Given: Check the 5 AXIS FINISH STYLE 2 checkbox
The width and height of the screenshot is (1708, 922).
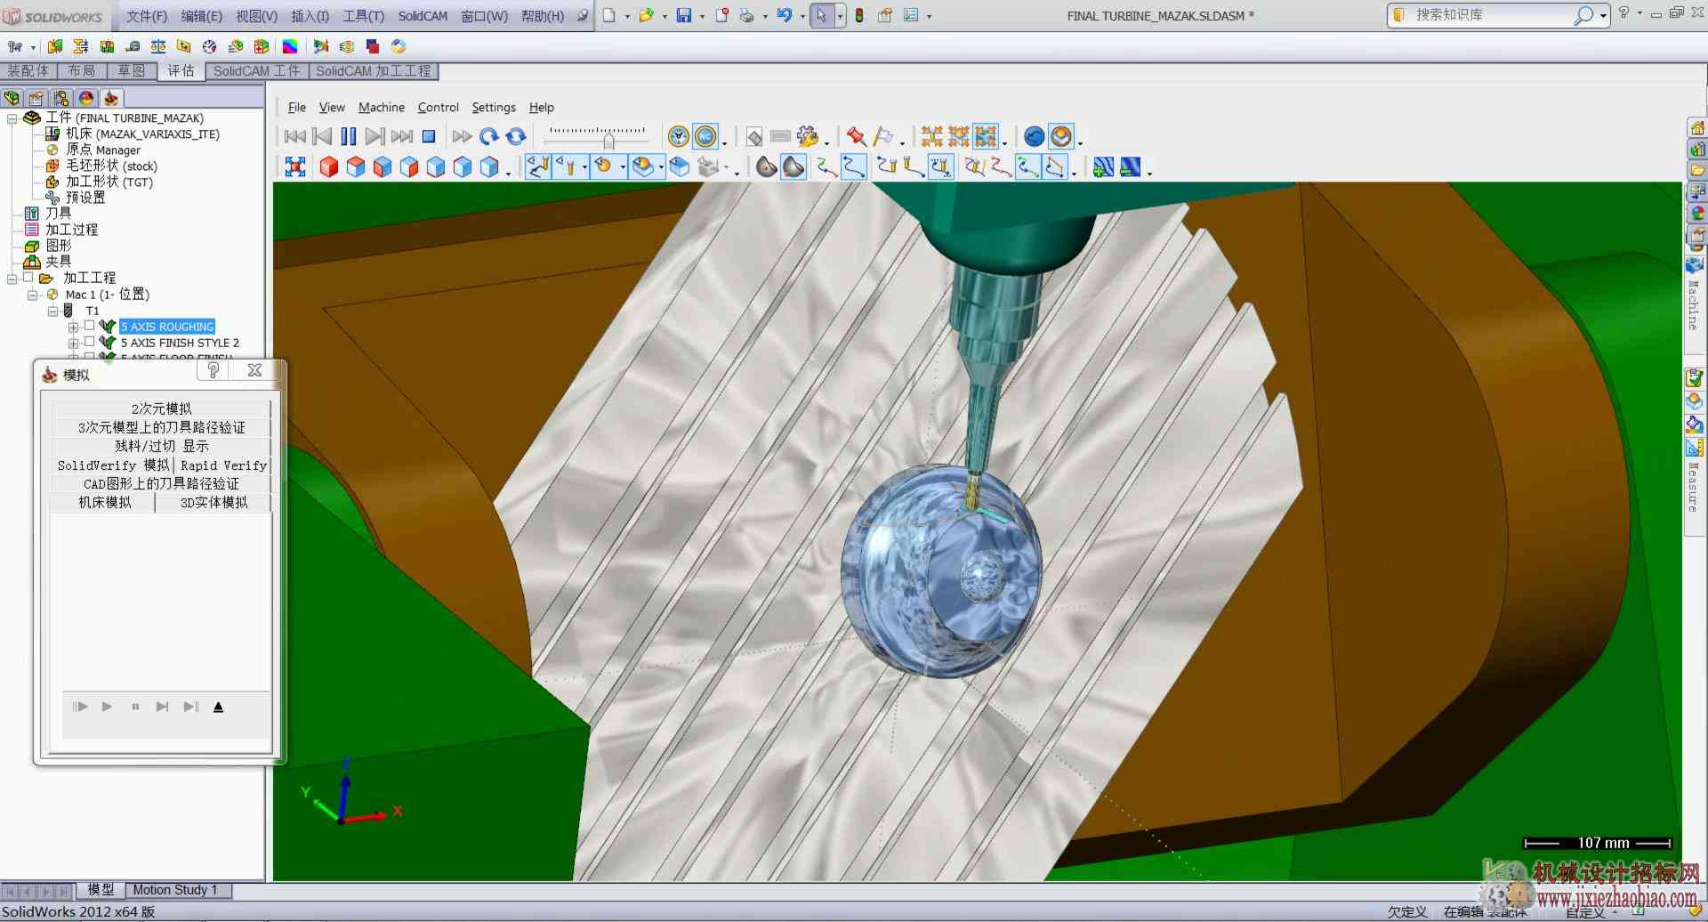Looking at the screenshot, I should tap(89, 342).
